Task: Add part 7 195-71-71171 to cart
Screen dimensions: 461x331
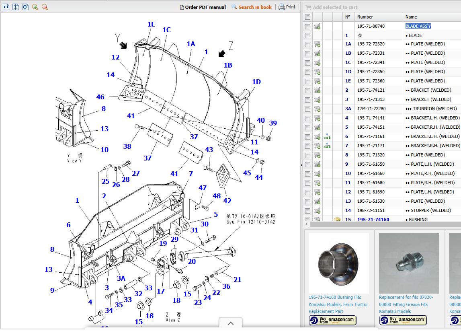Action: click(317, 146)
